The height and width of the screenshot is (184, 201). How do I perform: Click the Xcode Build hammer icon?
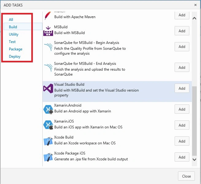coord(48,141)
